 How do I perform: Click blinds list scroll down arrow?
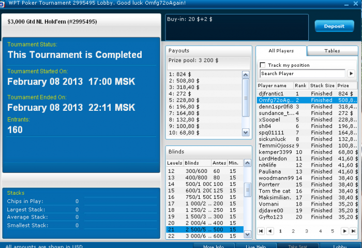(x=248, y=235)
